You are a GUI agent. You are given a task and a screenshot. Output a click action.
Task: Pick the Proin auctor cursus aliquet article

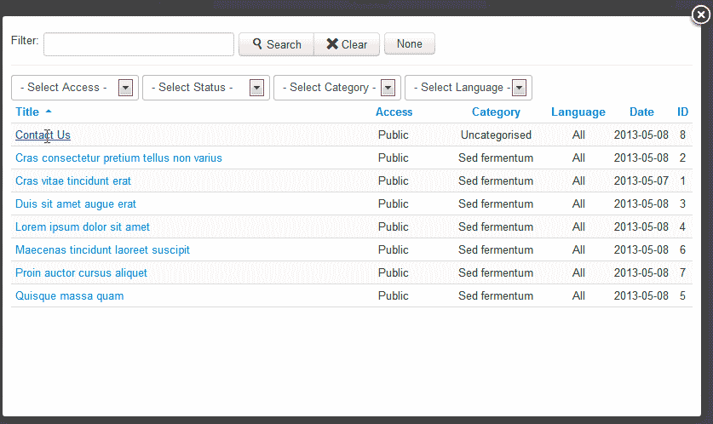tap(81, 272)
